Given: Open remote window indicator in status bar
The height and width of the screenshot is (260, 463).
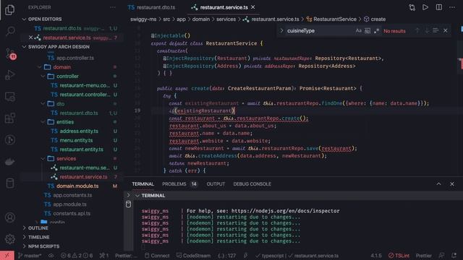Looking at the screenshot, I should click(x=7, y=255).
